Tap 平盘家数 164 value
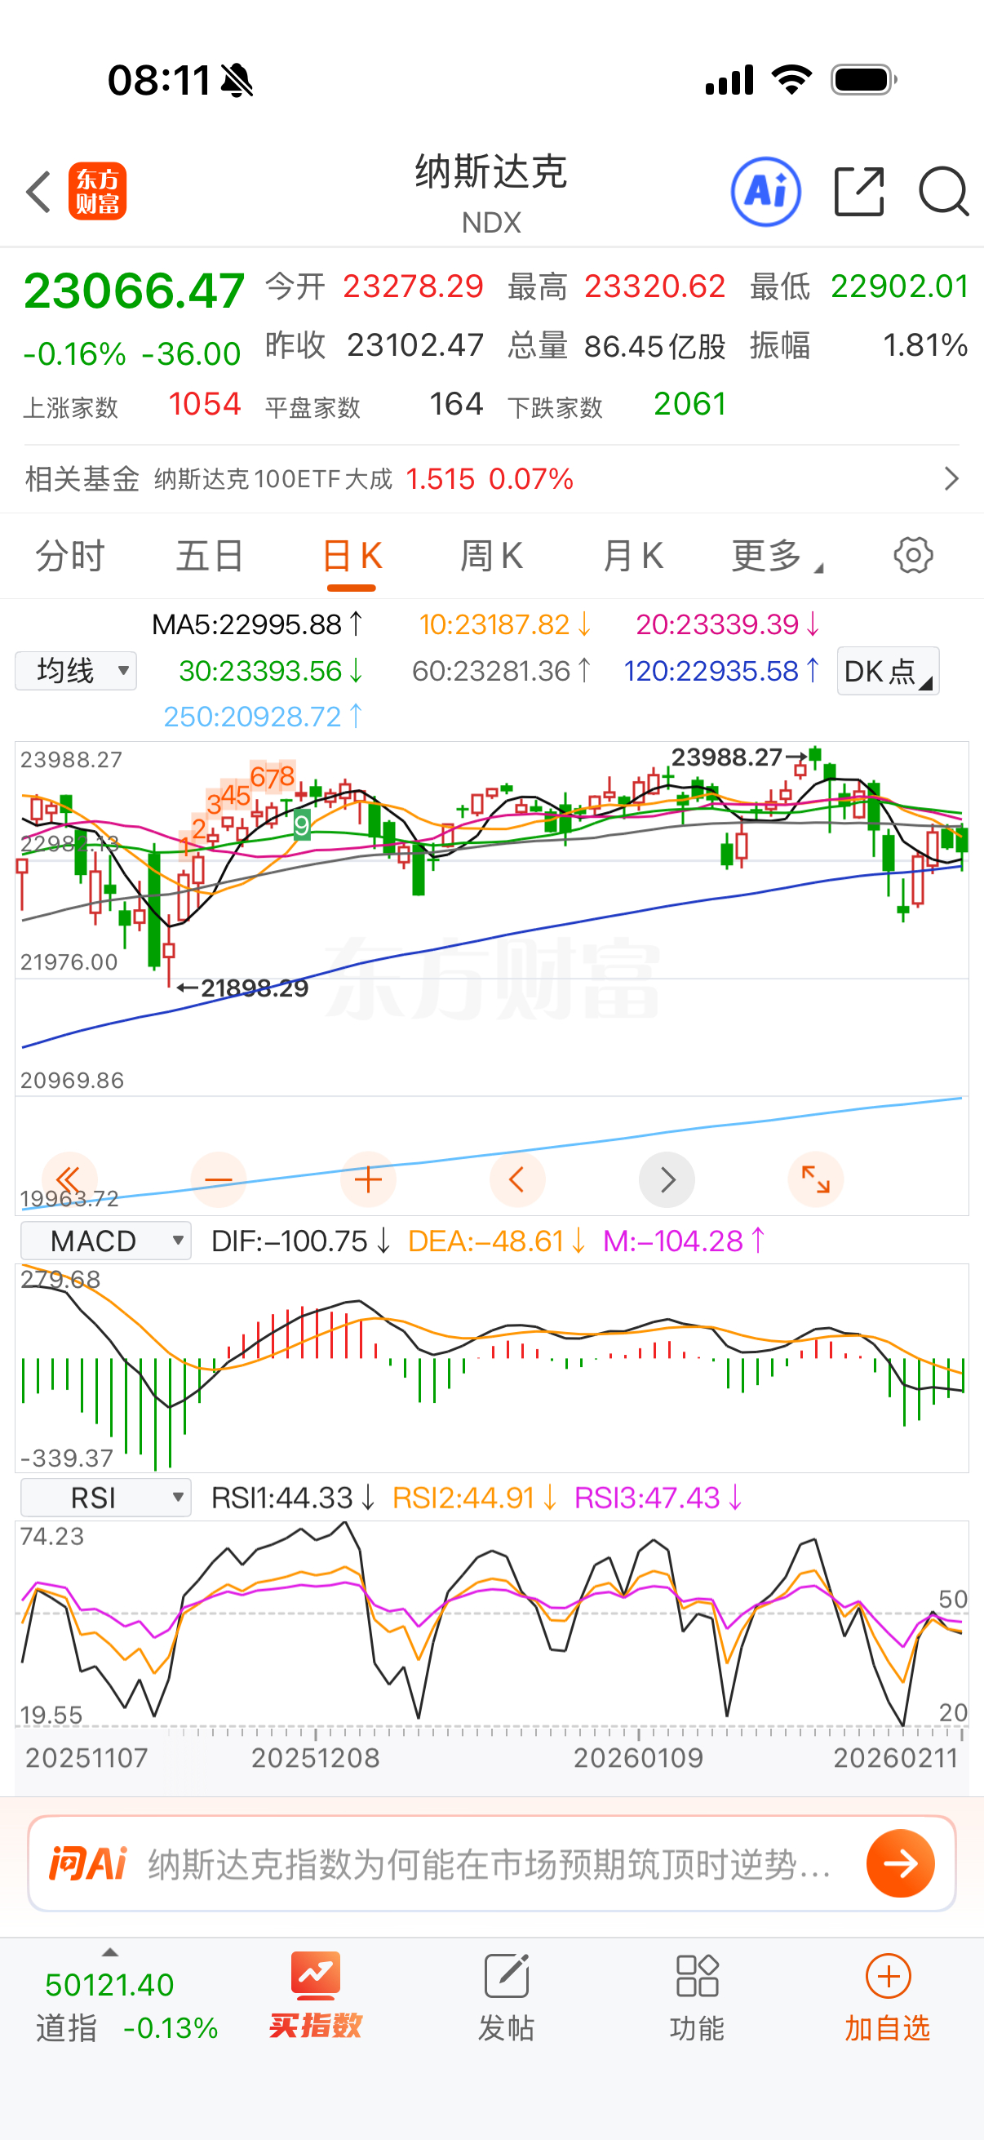The width and height of the screenshot is (984, 2140). point(456,405)
